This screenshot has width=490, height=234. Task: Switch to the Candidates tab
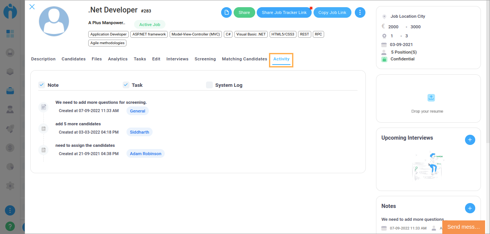(73, 59)
